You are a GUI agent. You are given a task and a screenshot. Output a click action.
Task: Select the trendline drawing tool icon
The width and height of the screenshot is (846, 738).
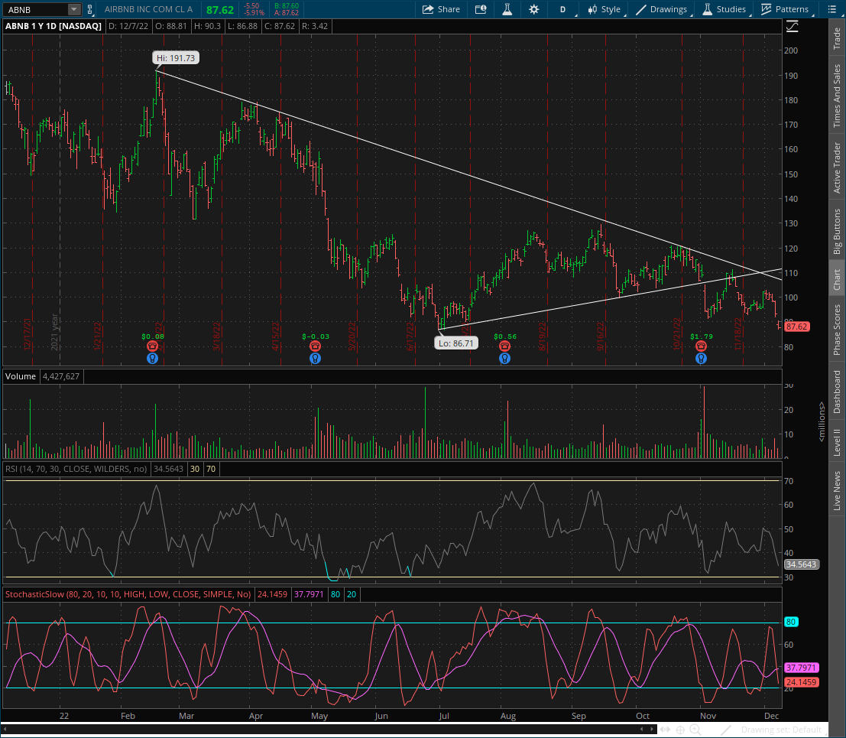pyautogui.click(x=726, y=730)
